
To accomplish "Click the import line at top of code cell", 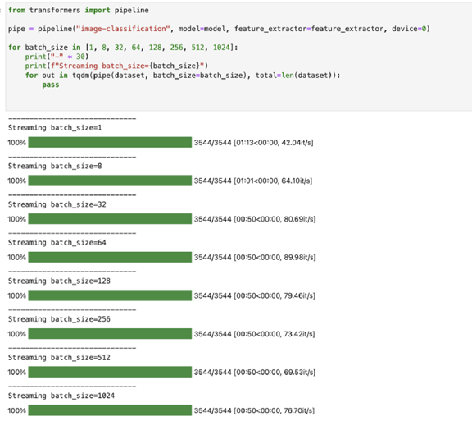I will (79, 10).
